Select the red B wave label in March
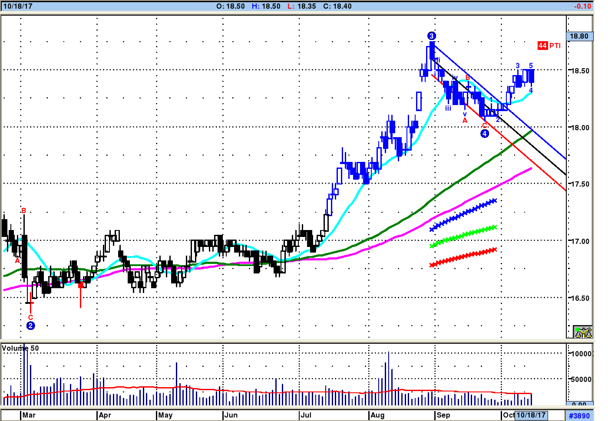 (x=24, y=211)
